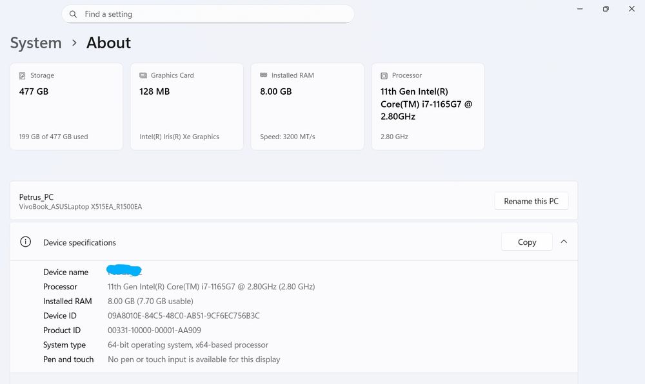The image size is (645, 384).
Task: Click the '2.80 GHz' processor card subtext
Action: pyautogui.click(x=394, y=137)
